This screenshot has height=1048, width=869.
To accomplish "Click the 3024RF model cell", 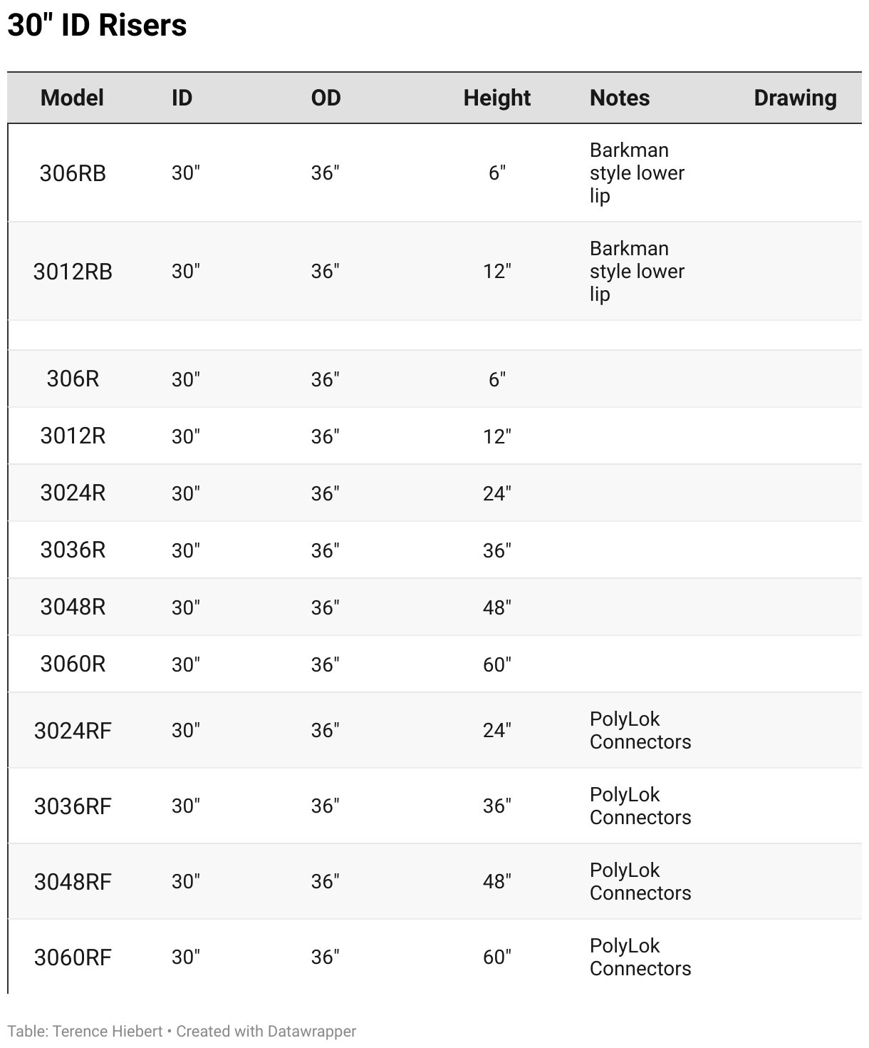I will (73, 731).
